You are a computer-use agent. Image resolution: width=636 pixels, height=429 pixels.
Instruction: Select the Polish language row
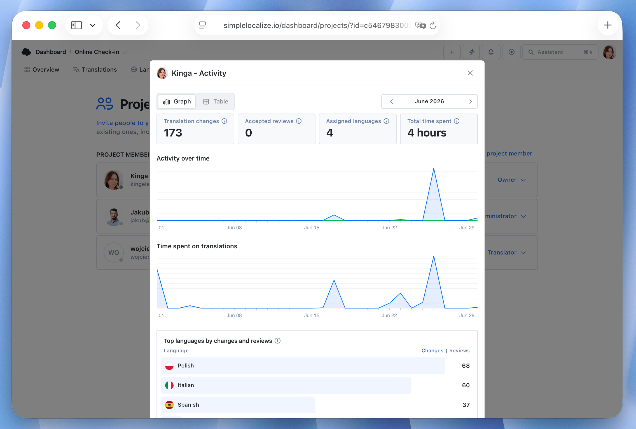pos(317,366)
